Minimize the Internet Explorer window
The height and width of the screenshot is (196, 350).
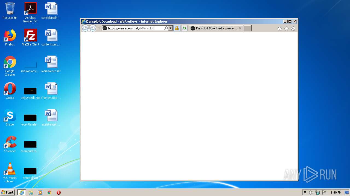pos(285,22)
